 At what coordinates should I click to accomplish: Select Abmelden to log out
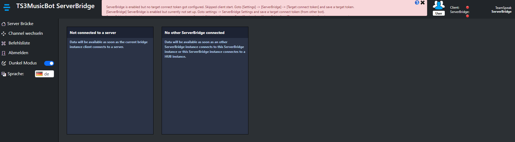click(x=18, y=53)
